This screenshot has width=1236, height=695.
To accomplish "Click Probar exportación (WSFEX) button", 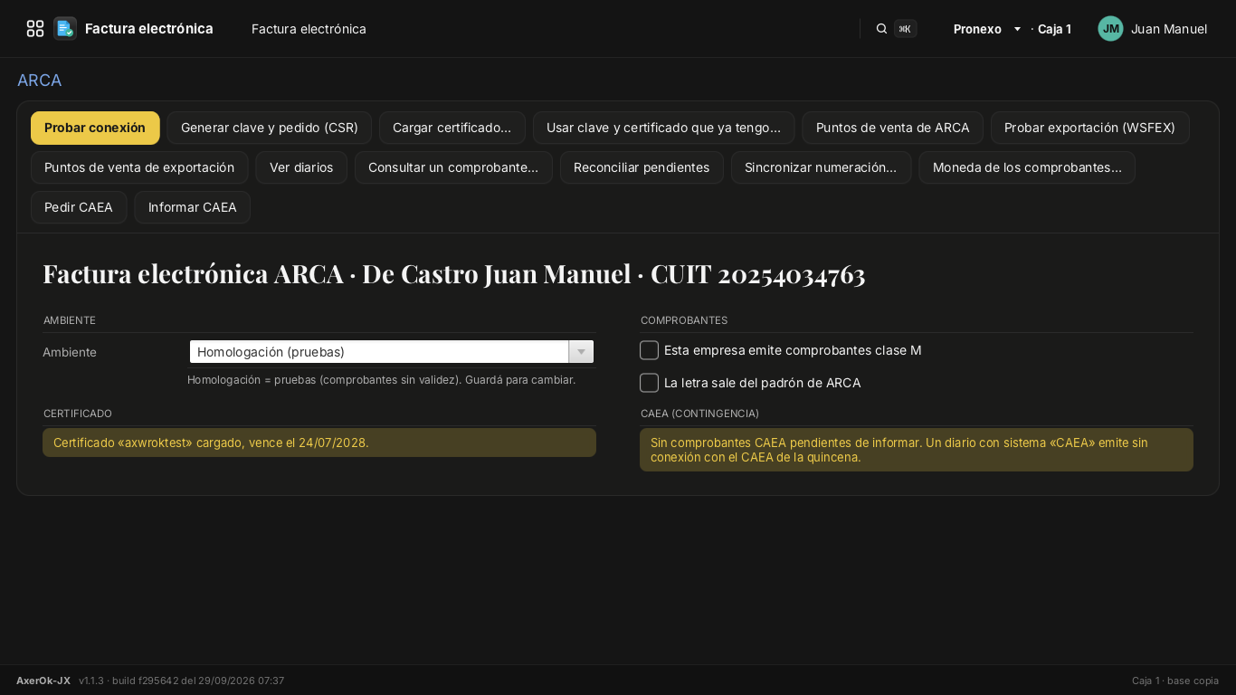I will coord(1089,128).
